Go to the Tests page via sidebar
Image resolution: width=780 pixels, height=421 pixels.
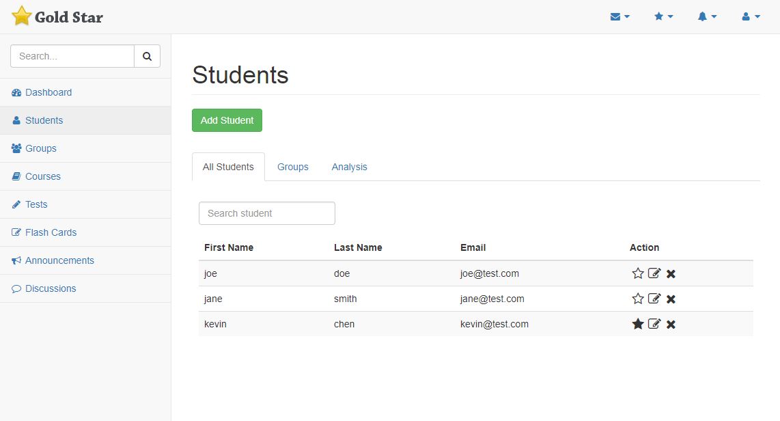[36, 204]
